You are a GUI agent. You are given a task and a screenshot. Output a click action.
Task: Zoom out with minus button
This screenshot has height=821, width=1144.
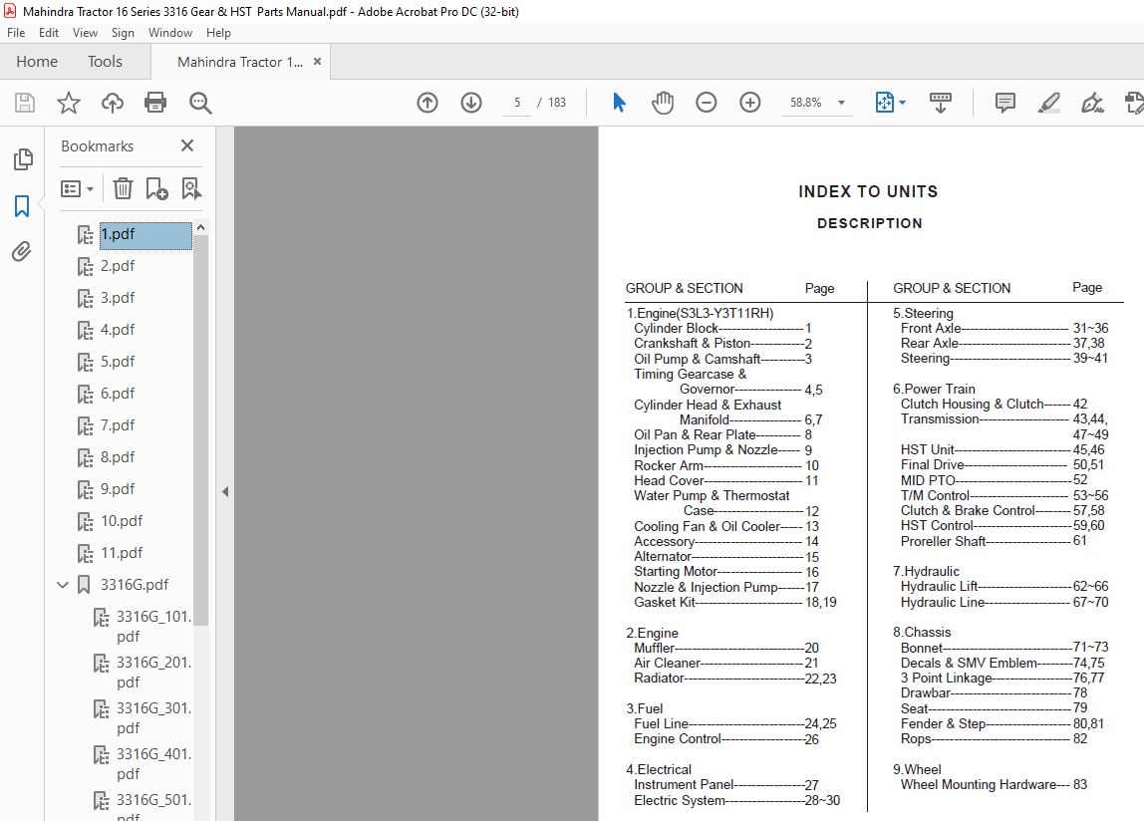[707, 103]
